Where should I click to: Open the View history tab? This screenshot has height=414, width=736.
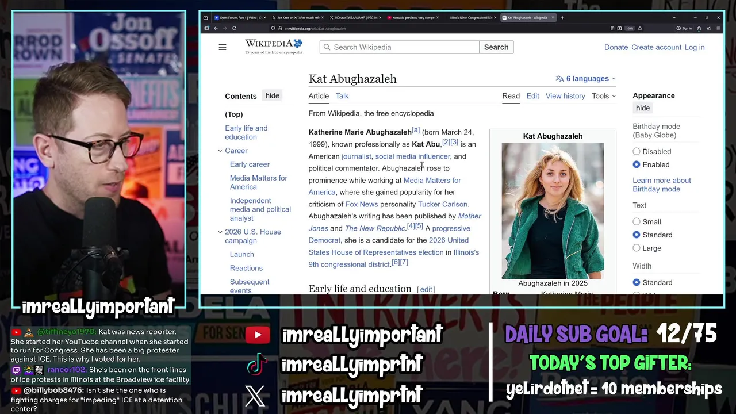click(x=565, y=96)
